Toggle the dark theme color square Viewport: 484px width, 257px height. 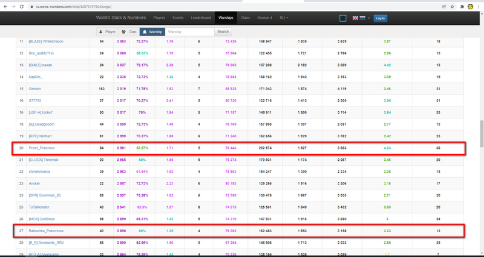343,18
